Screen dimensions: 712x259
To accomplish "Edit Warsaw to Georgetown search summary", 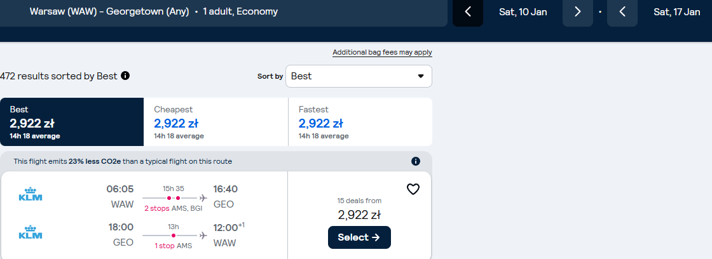I will (222, 12).
